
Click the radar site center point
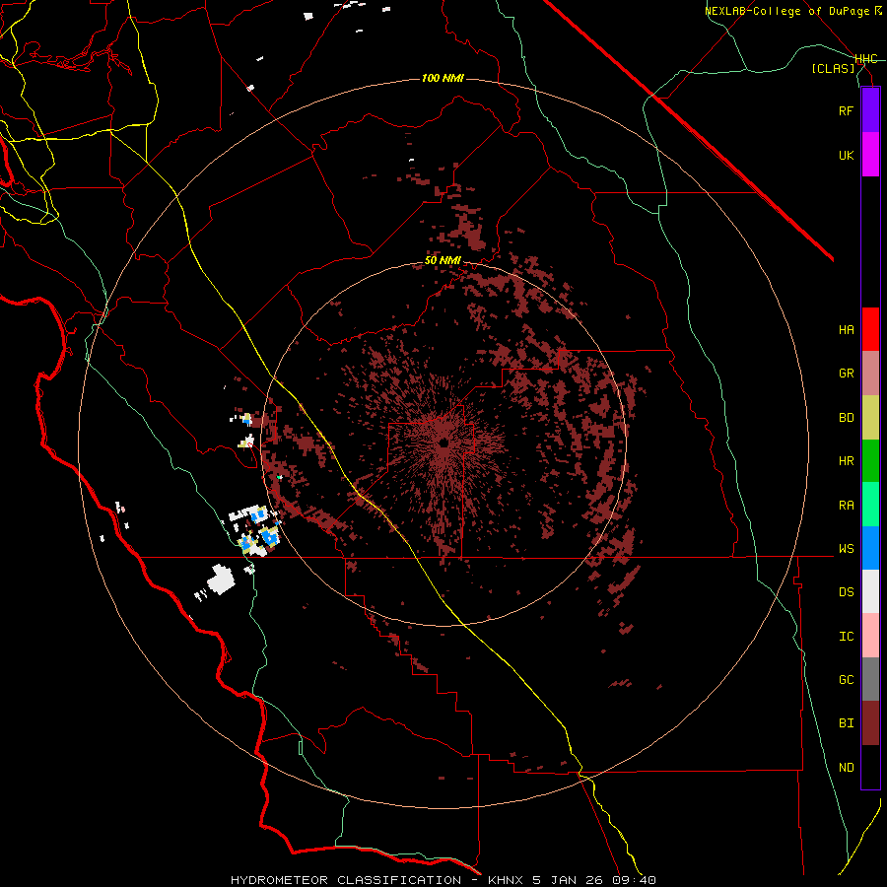click(x=443, y=443)
